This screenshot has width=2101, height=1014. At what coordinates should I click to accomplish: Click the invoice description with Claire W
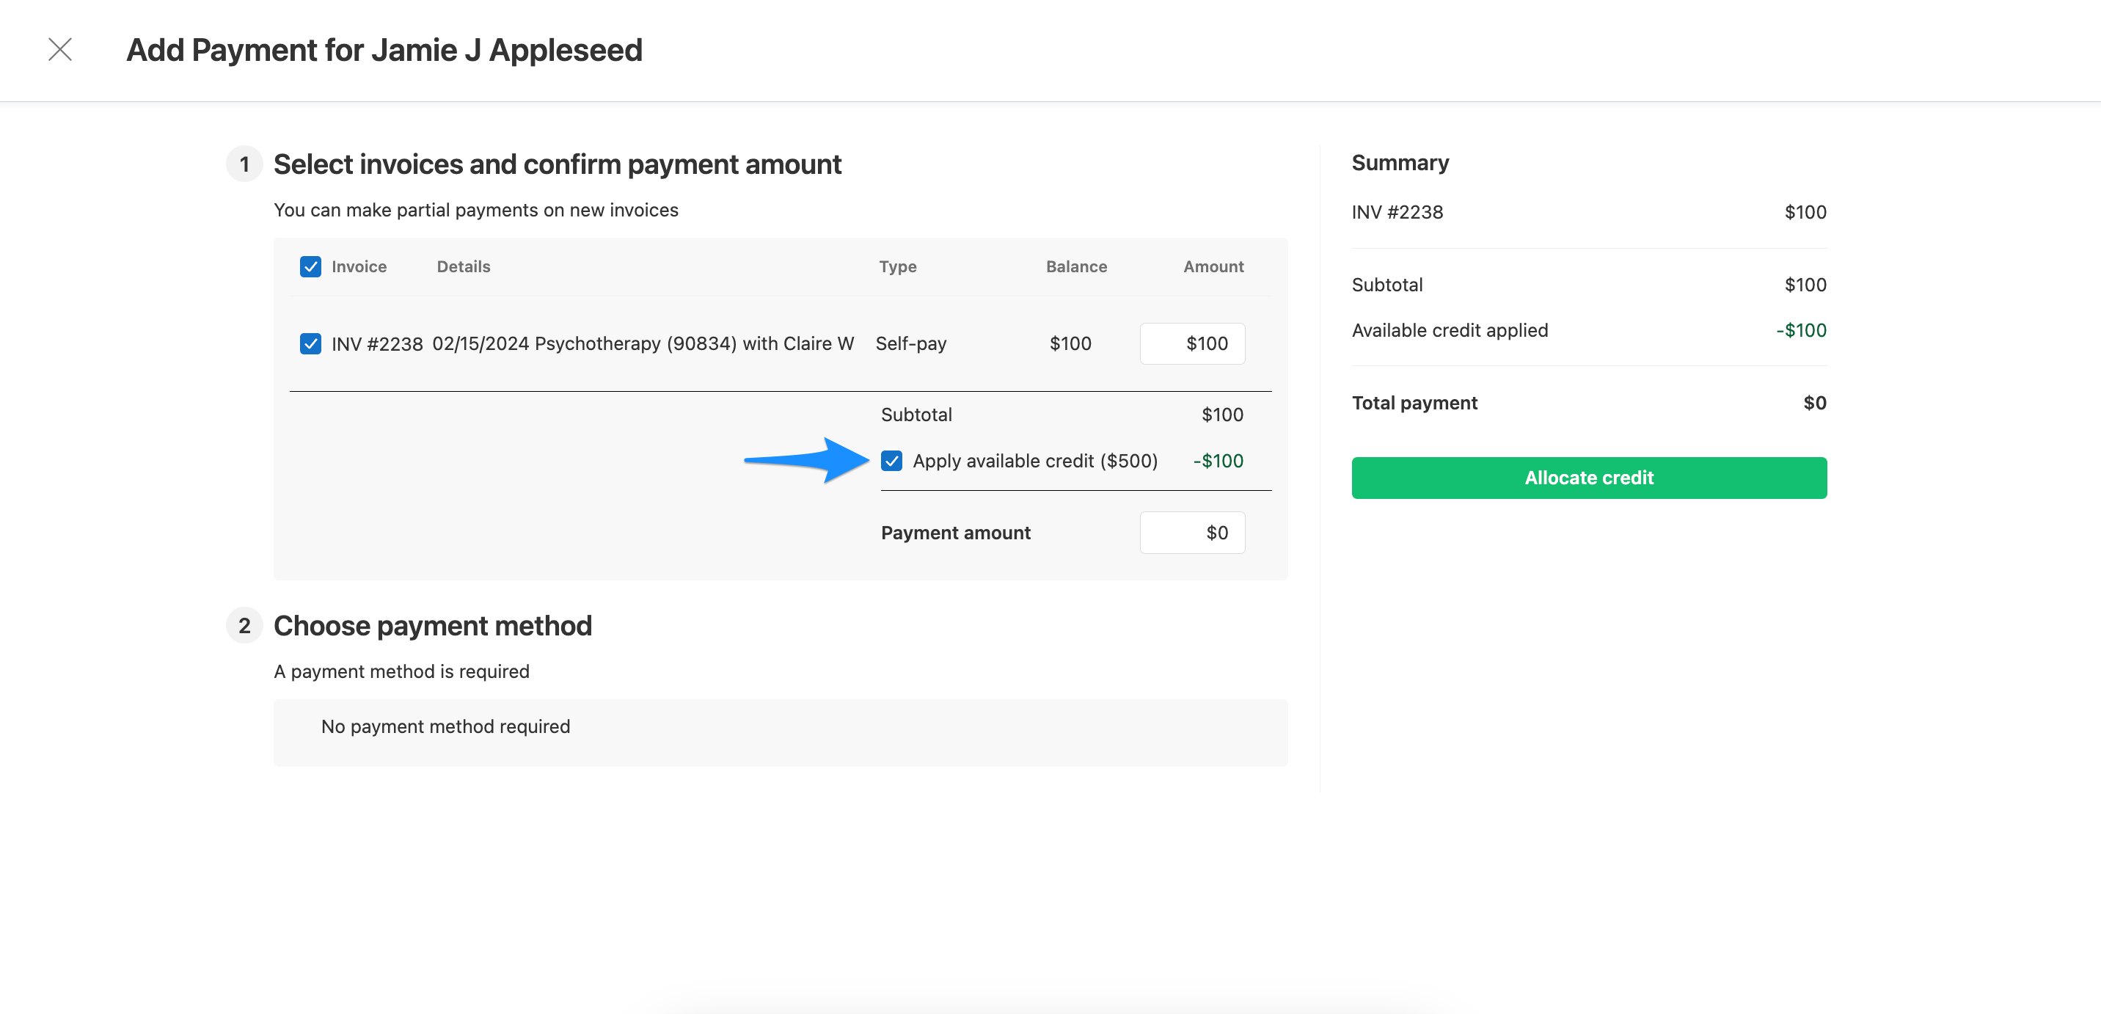click(x=643, y=343)
